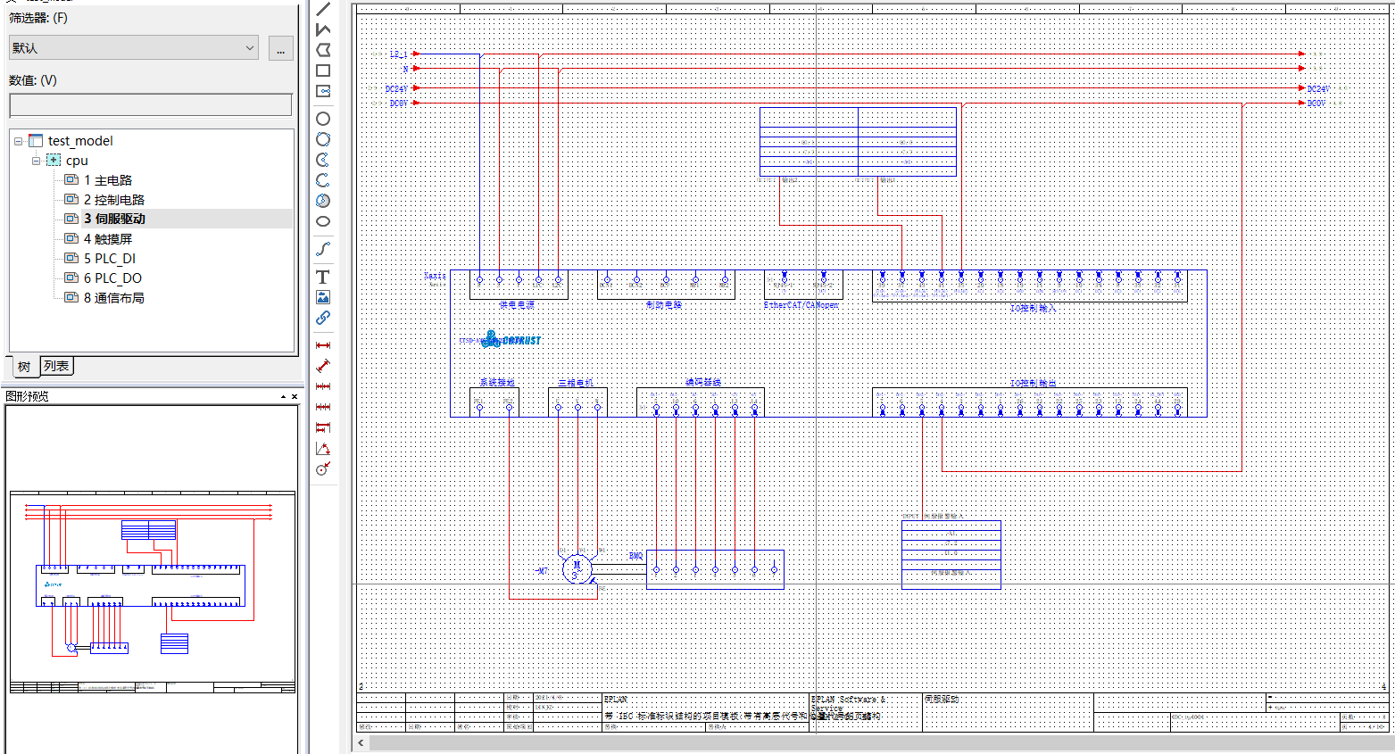
Task: Click the Insert Image tool
Action: (x=323, y=297)
